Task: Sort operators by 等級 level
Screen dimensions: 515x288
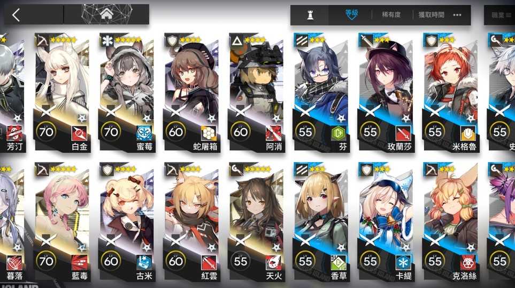Action: [x=351, y=13]
